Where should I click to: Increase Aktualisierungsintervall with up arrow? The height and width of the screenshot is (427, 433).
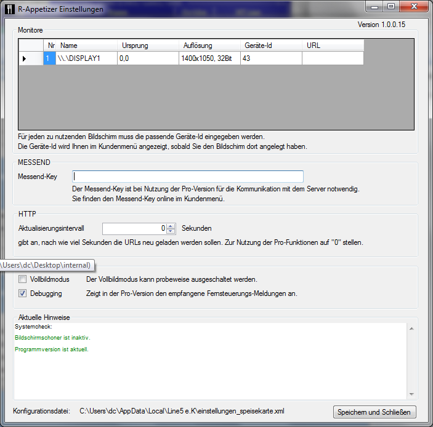(x=171, y=226)
